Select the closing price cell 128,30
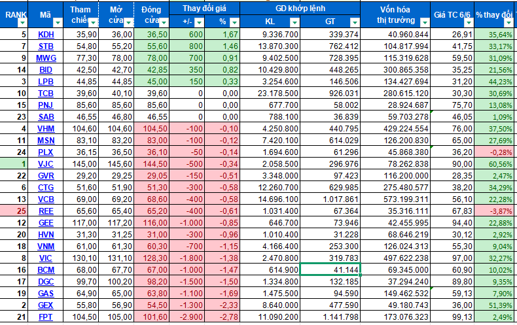517x325 pixels. [x=151, y=258]
